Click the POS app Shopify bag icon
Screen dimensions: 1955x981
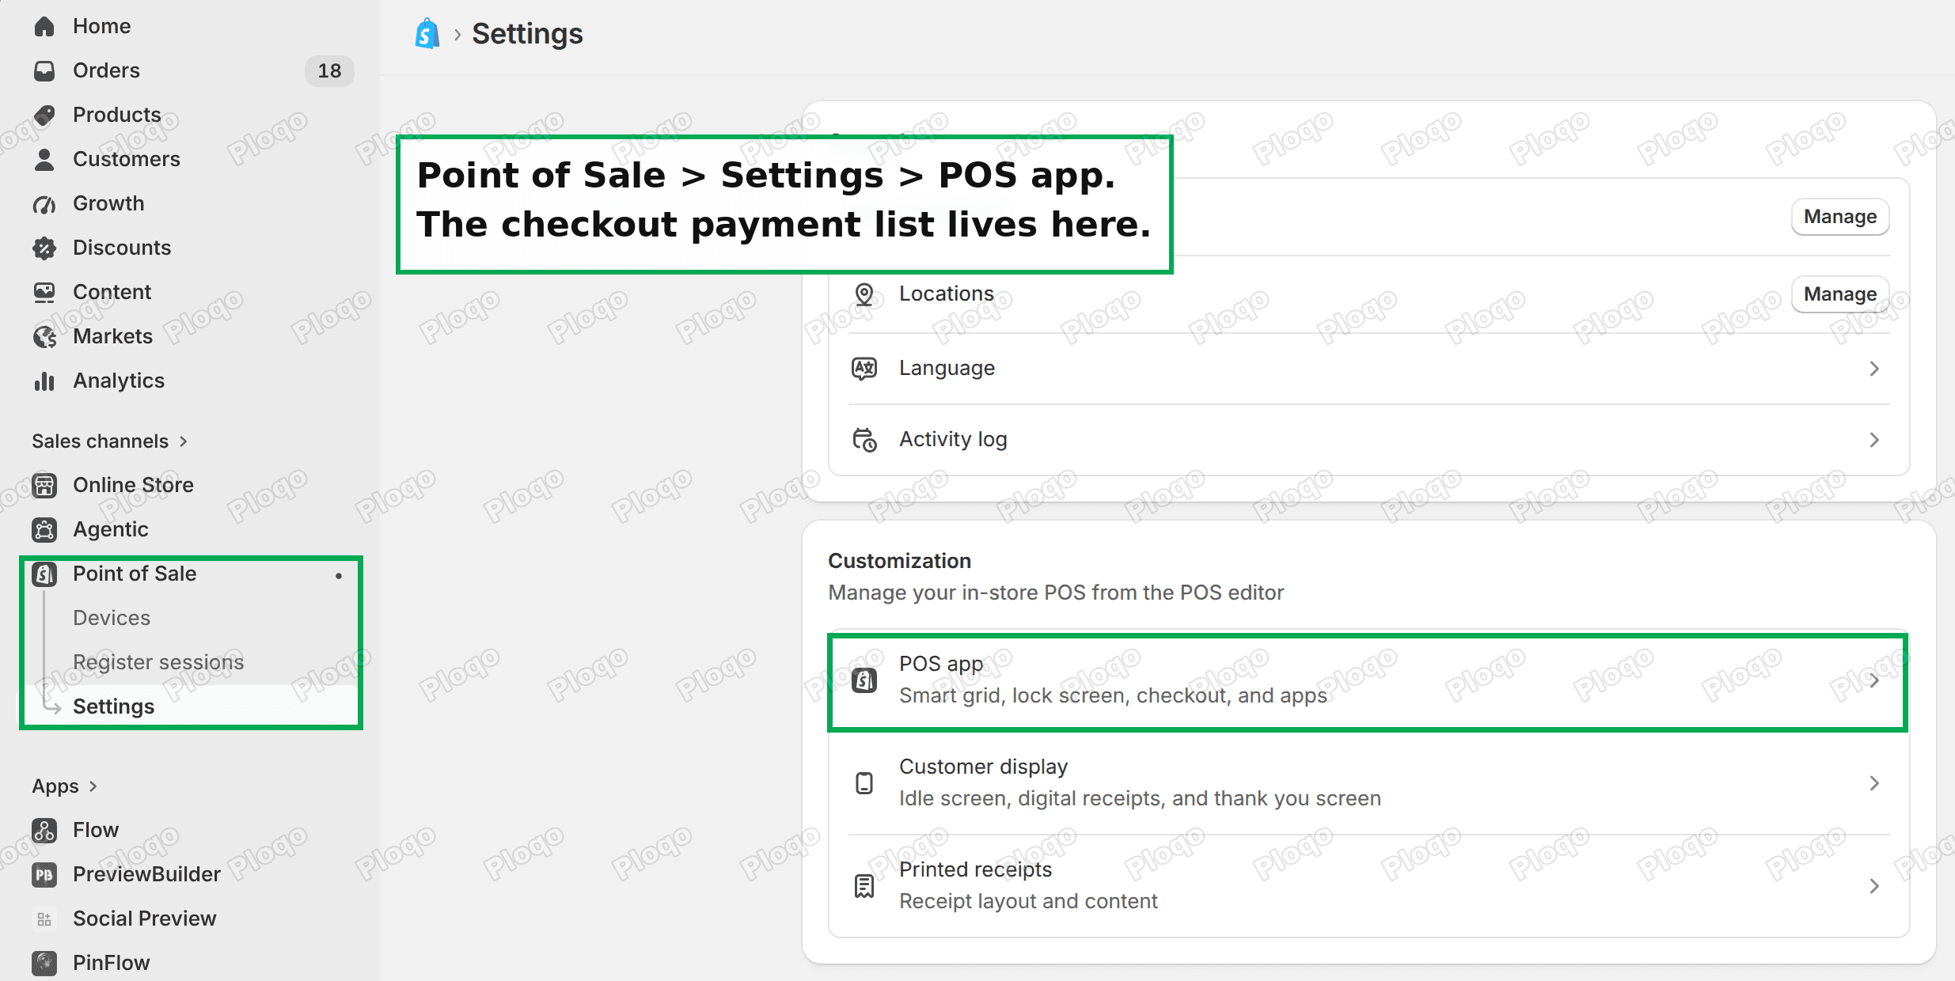(x=864, y=680)
